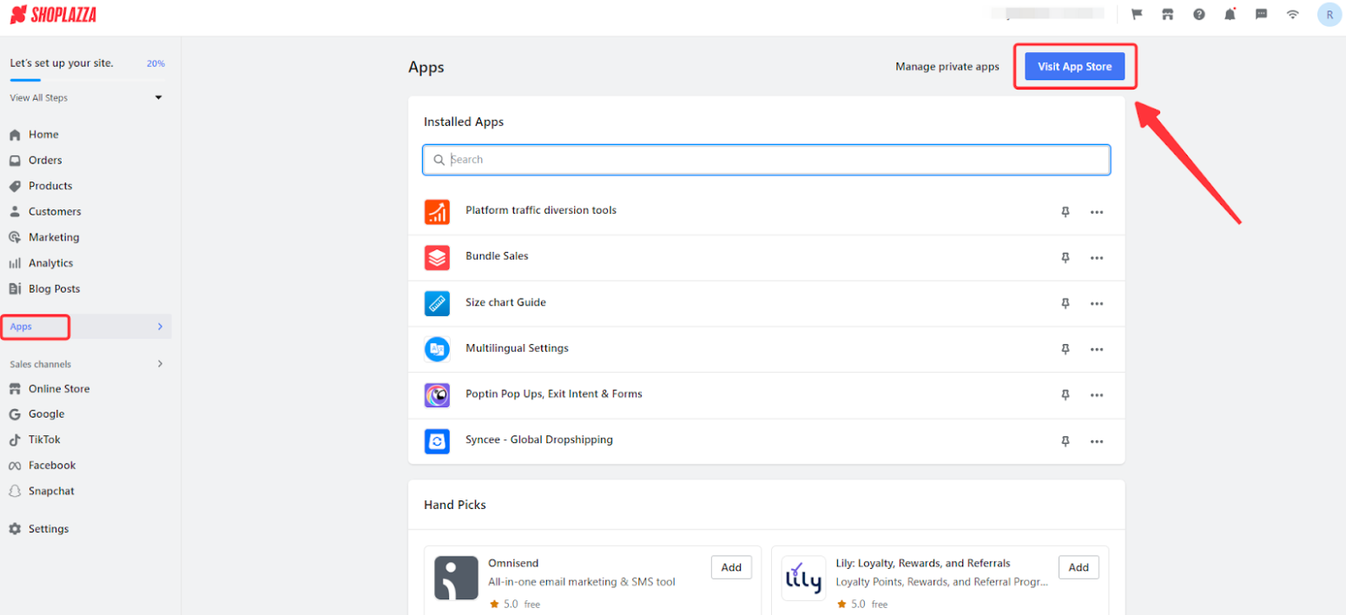Click the site setup progress bar
The width and height of the screenshot is (1346, 615).
point(87,79)
